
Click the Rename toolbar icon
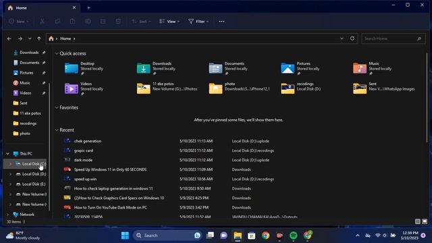pyautogui.click(x=88, y=21)
